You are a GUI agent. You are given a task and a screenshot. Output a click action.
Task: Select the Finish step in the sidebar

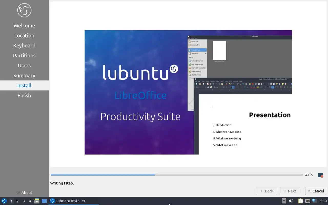24,96
